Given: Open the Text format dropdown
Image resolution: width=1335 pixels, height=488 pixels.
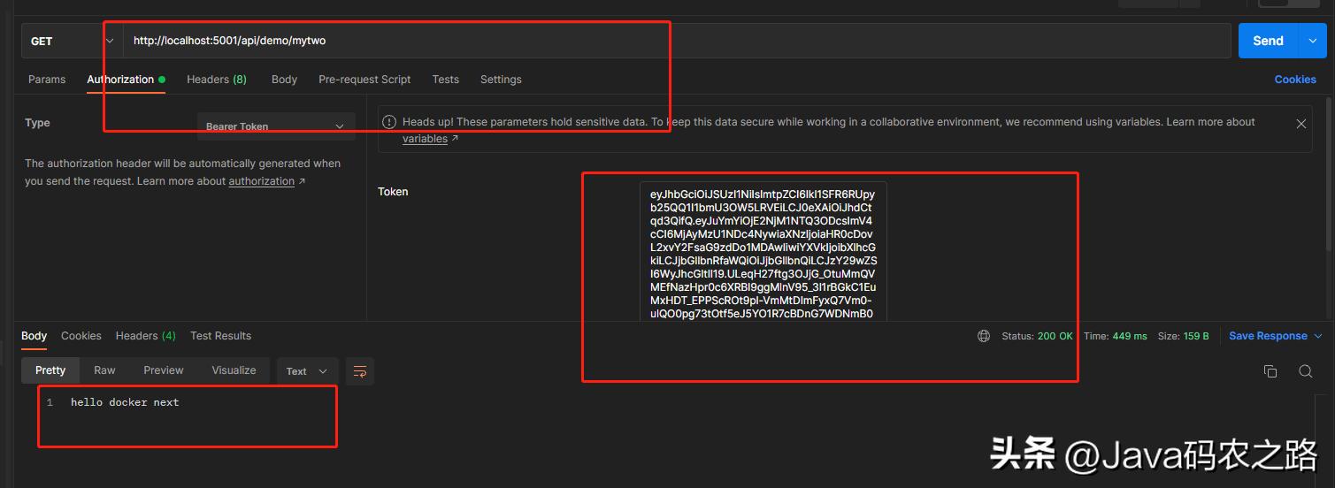Looking at the screenshot, I should (x=307, y=371).
